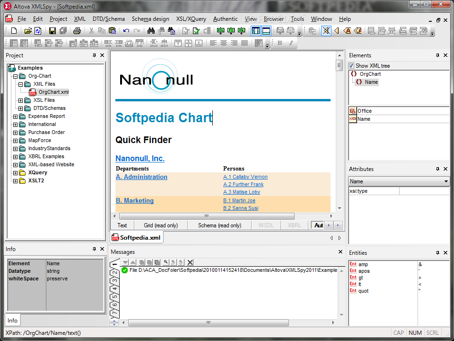The width and height of the screenshot is (454, 341).
Task: Click the Messages horizontal scrollbar thumb
Action: 209,323
